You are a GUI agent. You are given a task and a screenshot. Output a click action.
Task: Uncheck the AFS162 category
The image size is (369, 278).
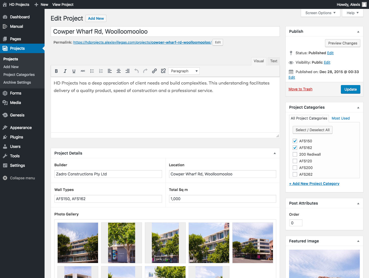coord(295,148)
